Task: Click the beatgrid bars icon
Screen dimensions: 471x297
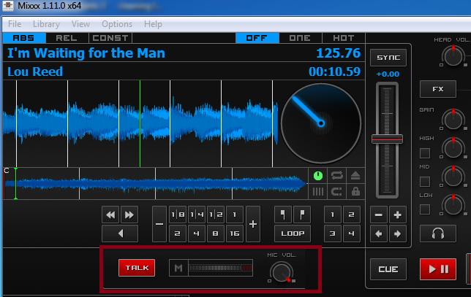Action: [x=318, y=191]
